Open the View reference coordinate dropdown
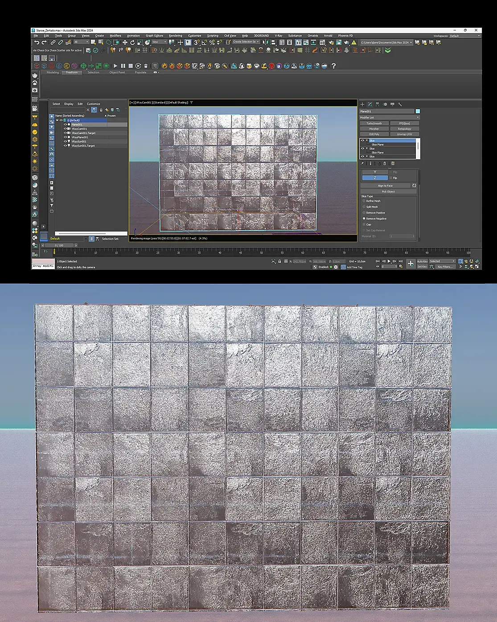The width and height of the screenshot is (497, 622). coord(159,42)
